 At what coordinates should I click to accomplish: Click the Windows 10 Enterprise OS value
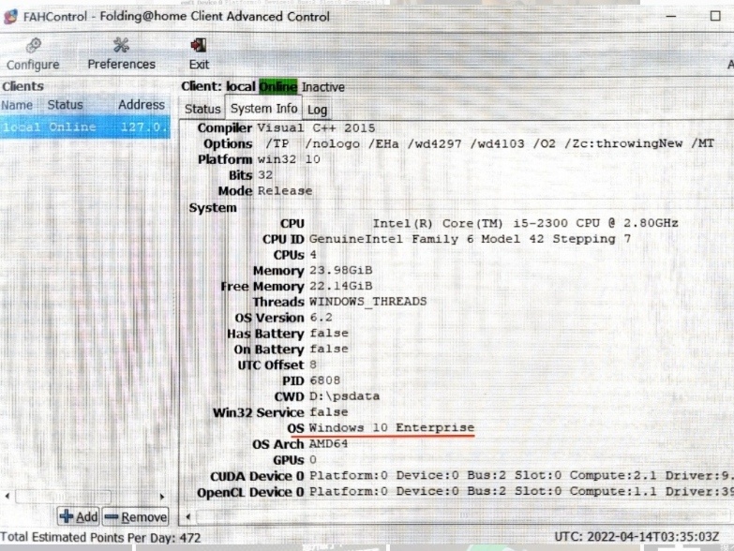392,428
